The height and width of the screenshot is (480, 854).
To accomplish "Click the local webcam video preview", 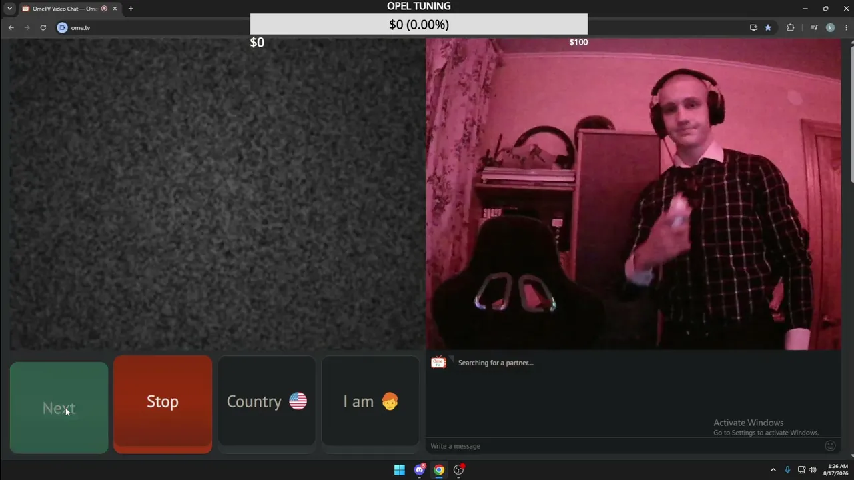I will (x=633, y=193).
